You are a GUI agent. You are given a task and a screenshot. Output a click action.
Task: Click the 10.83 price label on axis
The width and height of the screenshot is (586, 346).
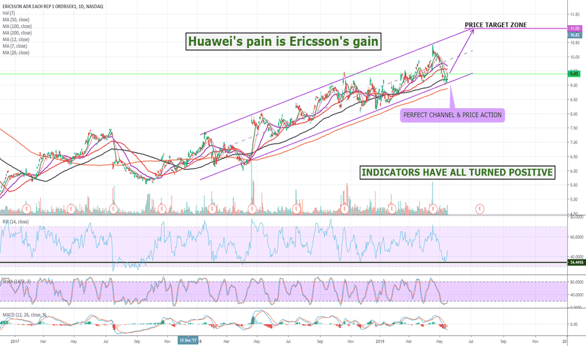[575, 35]
